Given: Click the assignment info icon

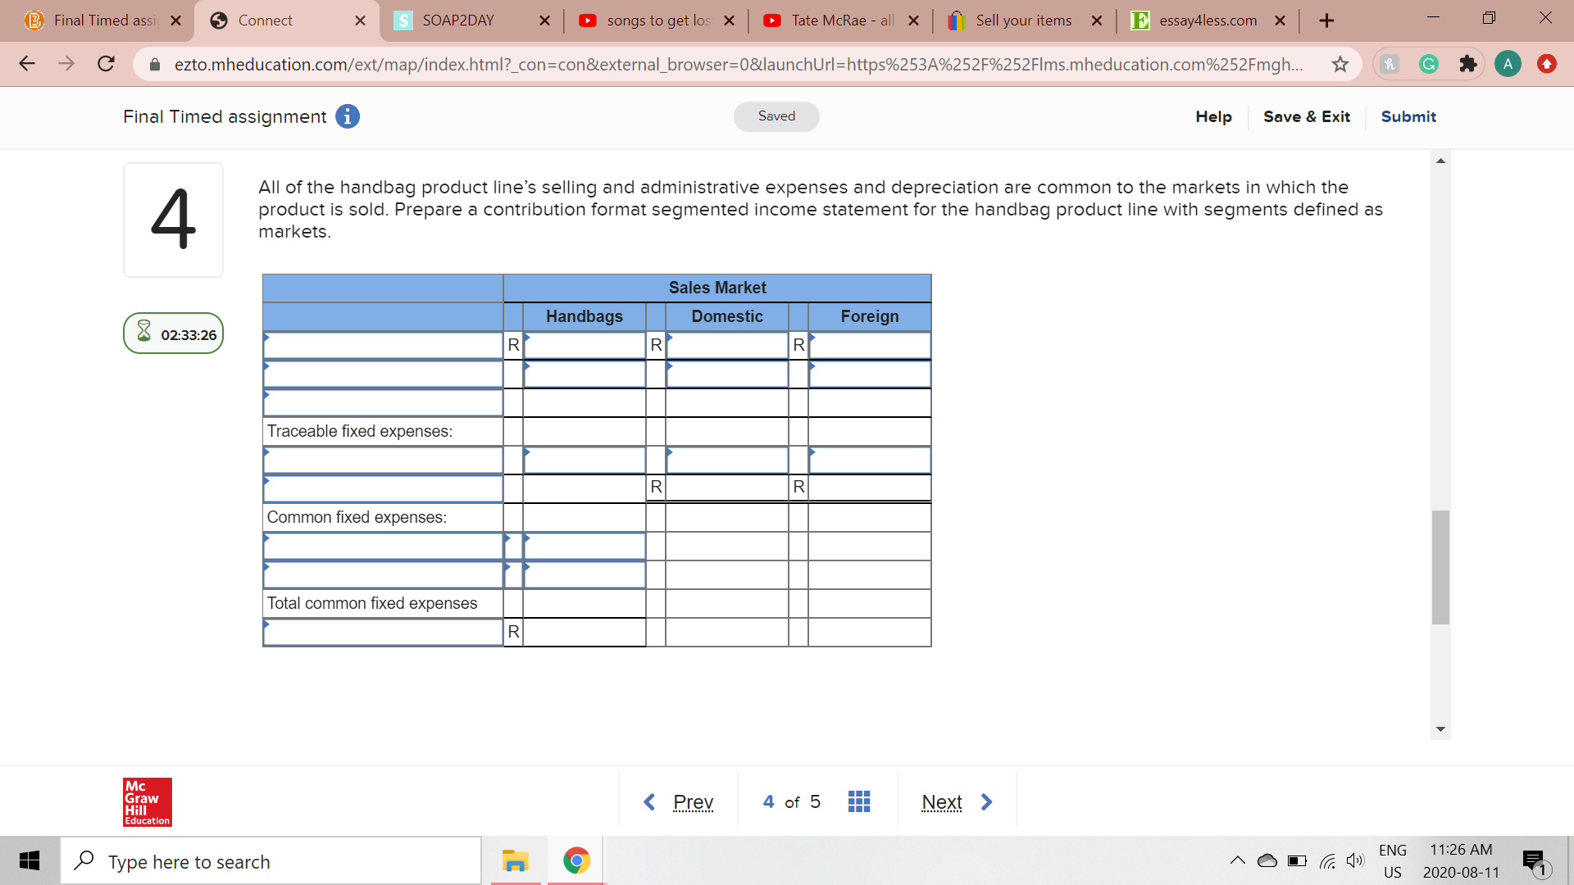Looking at the screenshot, I should [348, 116].
